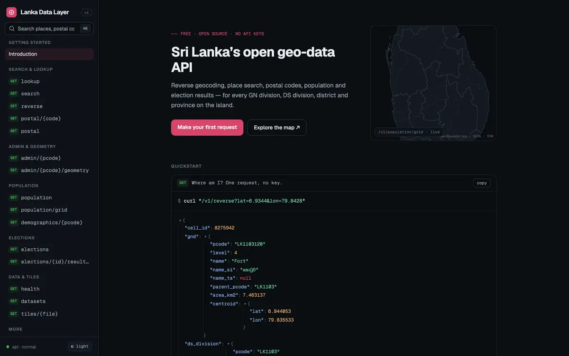The height and width of the screenshot is (356, 569).
Task: Click the lat value 6.944053
Action: [279, 311]
